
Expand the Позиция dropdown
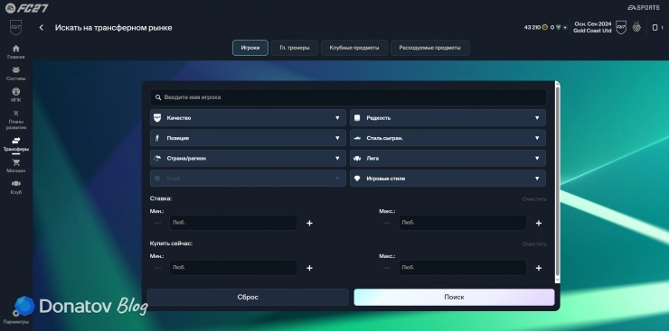(x=248, y=138)
